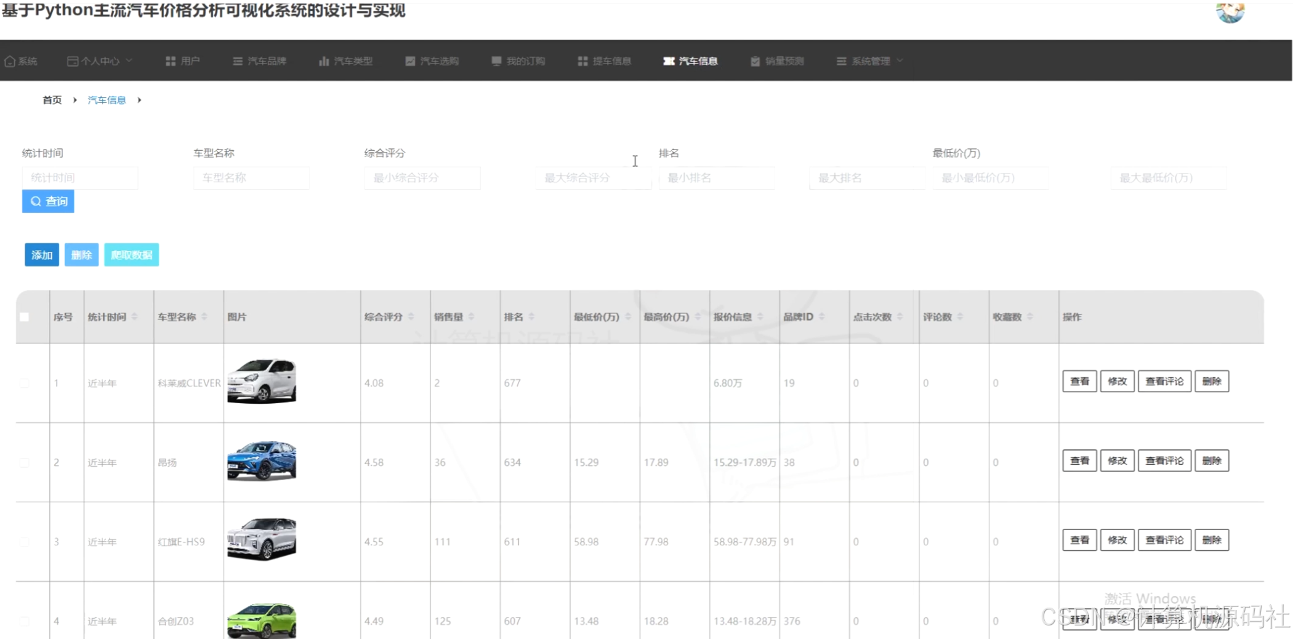Click the 爬取数据 button

click(x=131, y=255)
